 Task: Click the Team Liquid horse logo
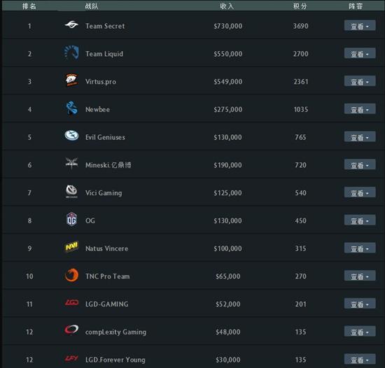click(71, 52)
